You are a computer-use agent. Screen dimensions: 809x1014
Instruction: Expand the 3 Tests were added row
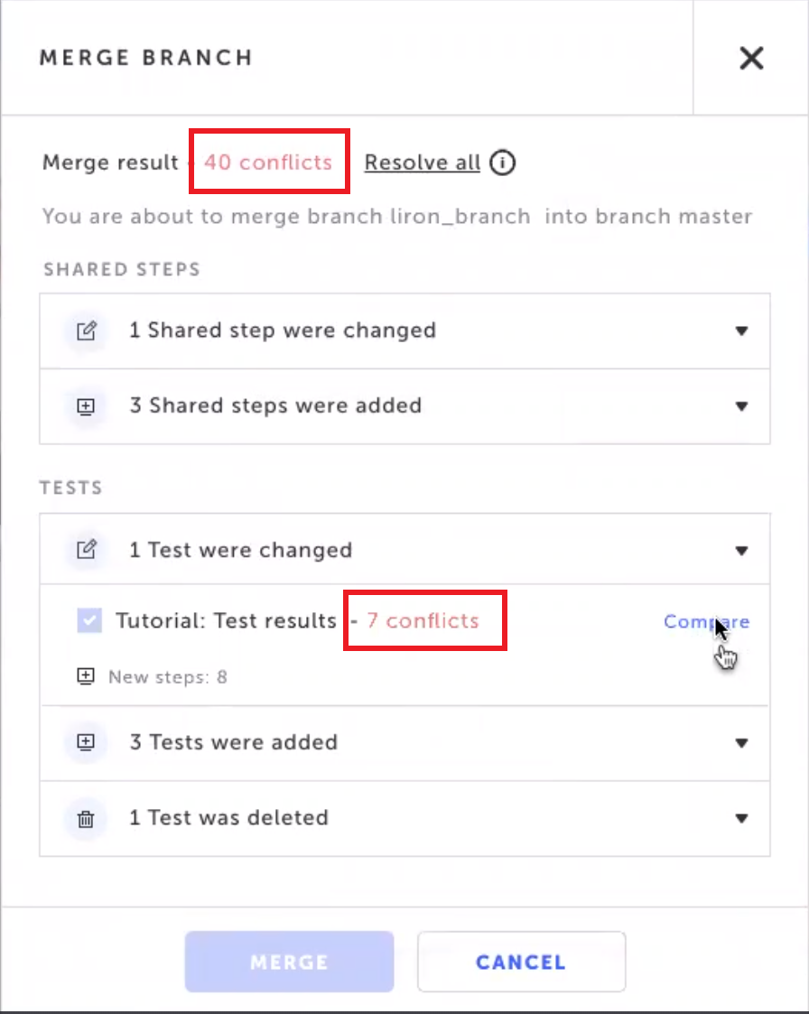click(x=741, y=742)
